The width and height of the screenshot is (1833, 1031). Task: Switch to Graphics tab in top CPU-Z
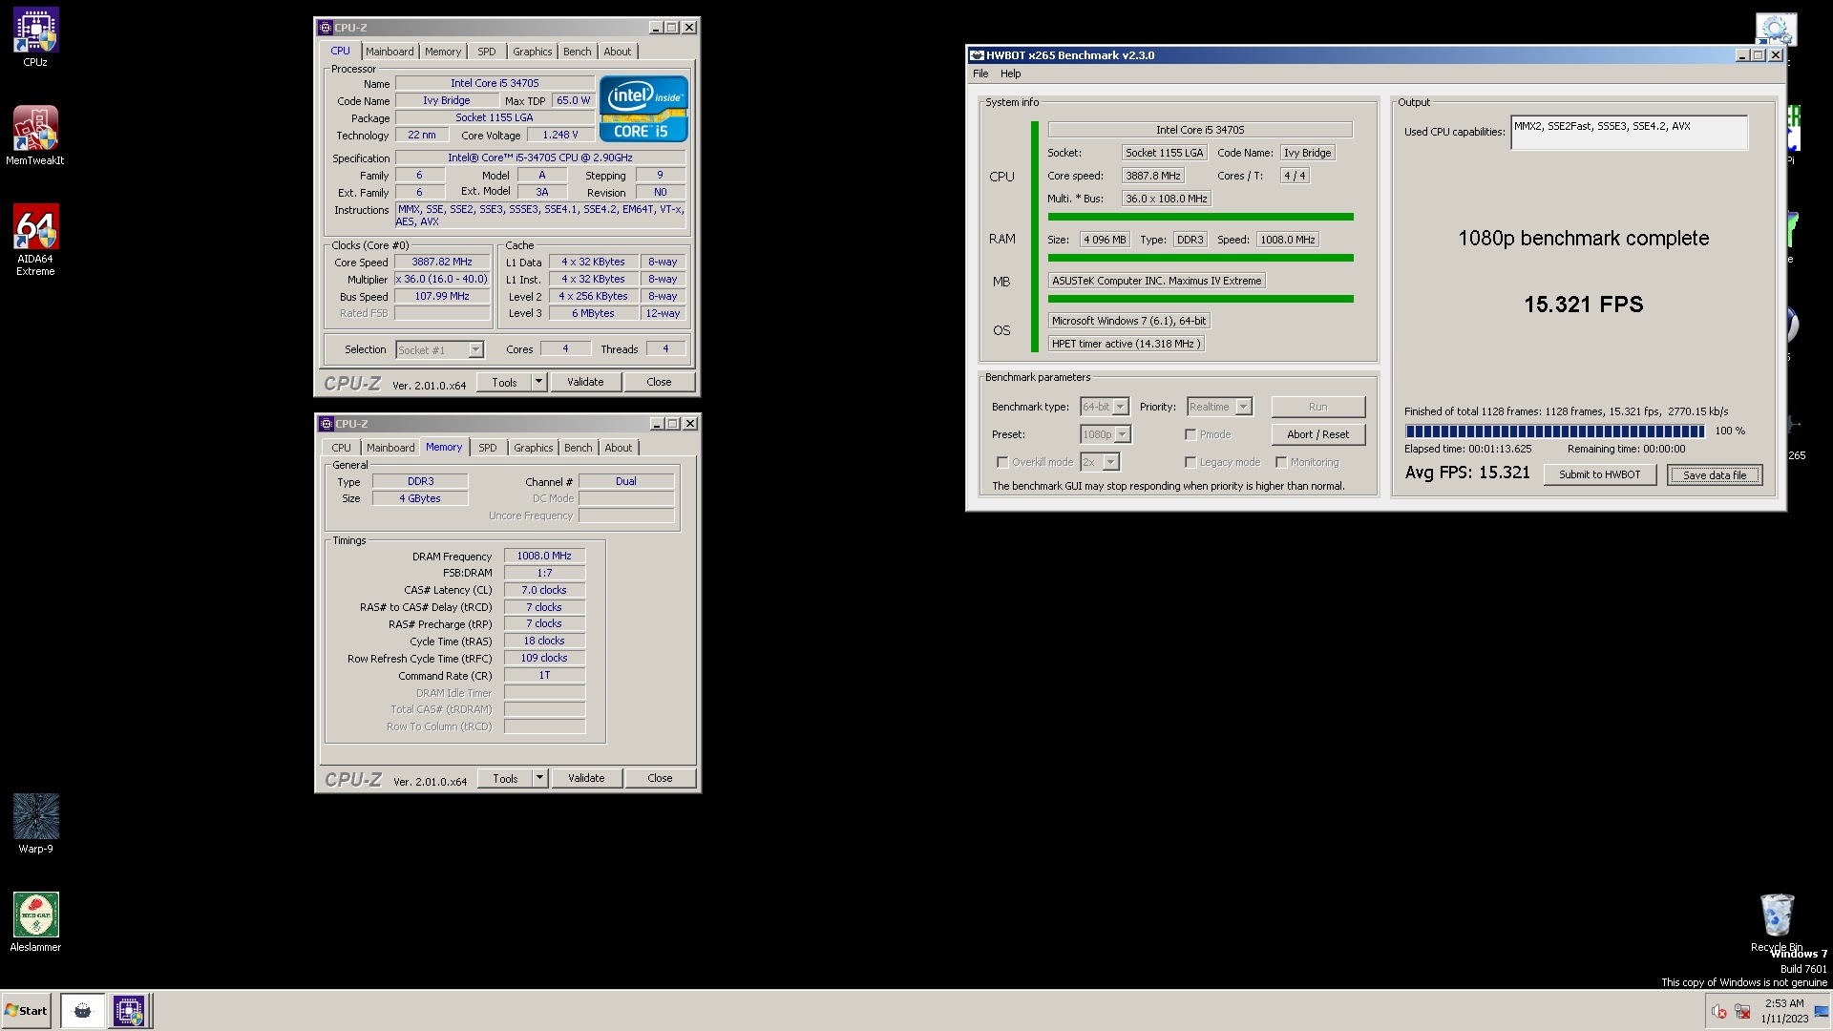[x=532, y=52]
